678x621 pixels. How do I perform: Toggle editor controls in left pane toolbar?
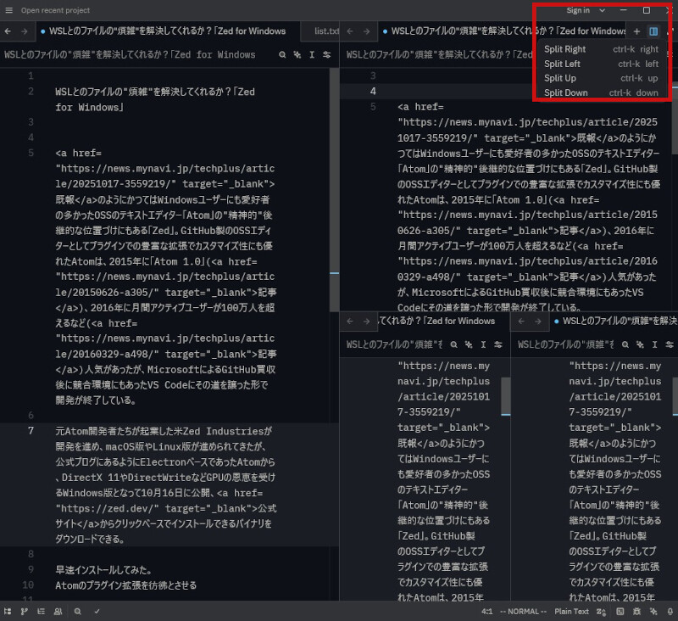click(x=328, y=55)
